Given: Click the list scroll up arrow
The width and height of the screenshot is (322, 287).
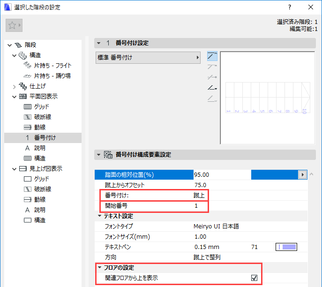Looking at the screenshot, I should tap(312, 174).
